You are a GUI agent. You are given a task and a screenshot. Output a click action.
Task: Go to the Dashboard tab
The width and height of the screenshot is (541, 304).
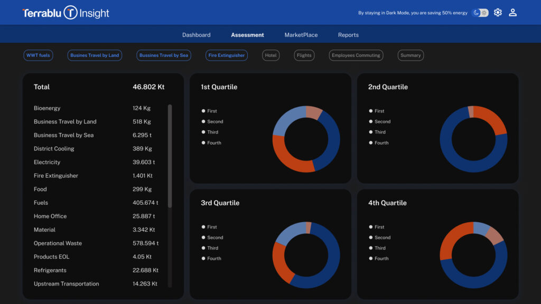pos(196,35)
